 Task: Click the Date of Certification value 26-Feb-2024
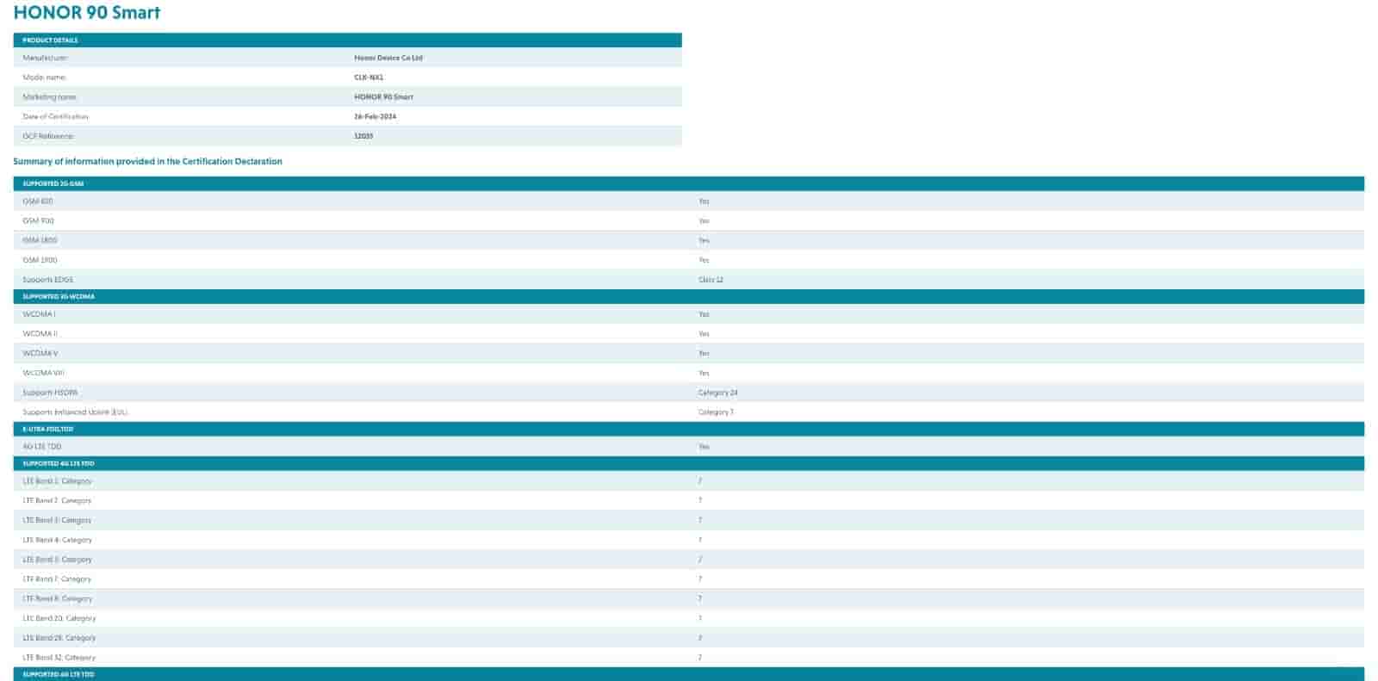(x=376, y=116)
